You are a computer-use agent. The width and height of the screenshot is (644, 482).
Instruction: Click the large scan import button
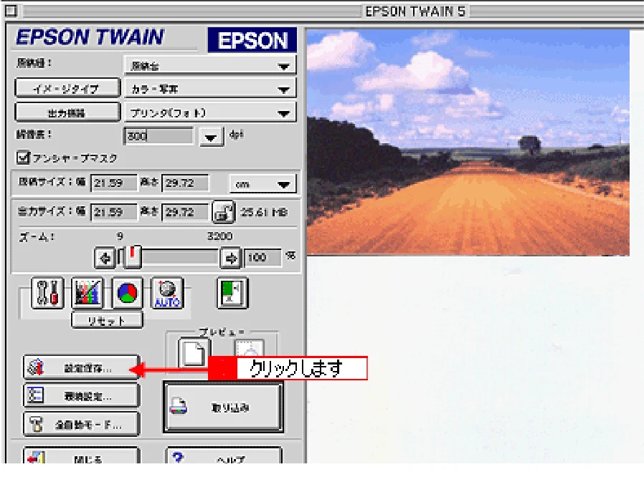(x=223, y=407)
